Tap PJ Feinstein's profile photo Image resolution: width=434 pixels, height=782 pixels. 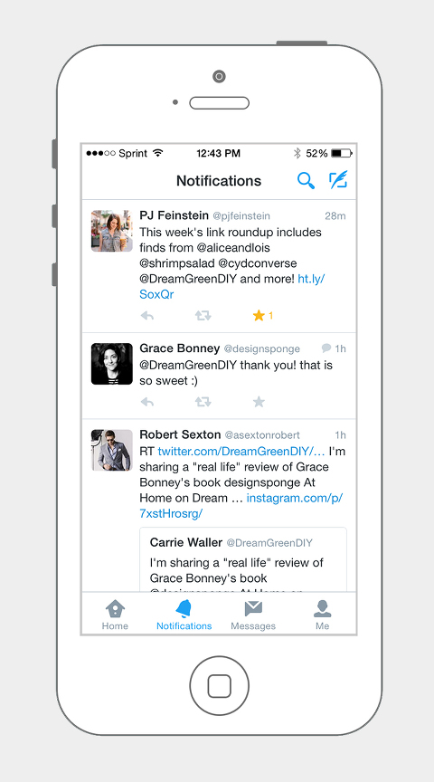click(x=111, y=231)
